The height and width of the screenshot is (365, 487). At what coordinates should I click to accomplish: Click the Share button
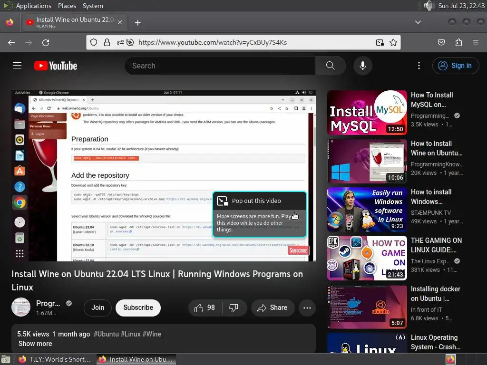click(273, 307)
